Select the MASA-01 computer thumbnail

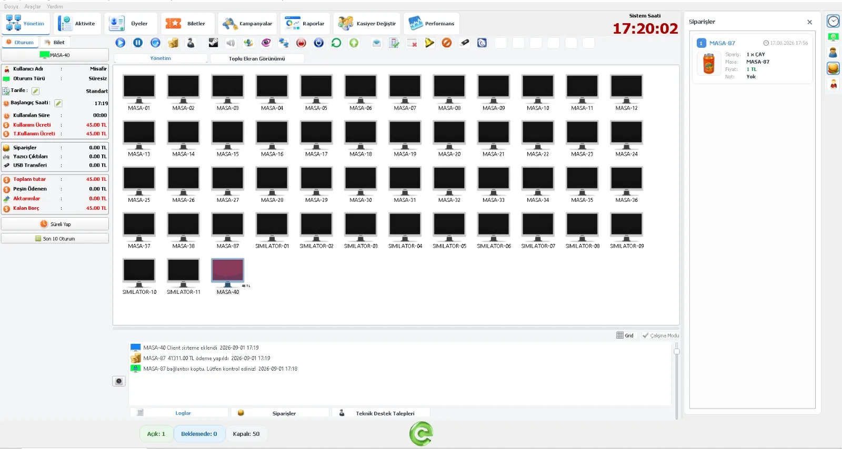(x=139, y=93)
